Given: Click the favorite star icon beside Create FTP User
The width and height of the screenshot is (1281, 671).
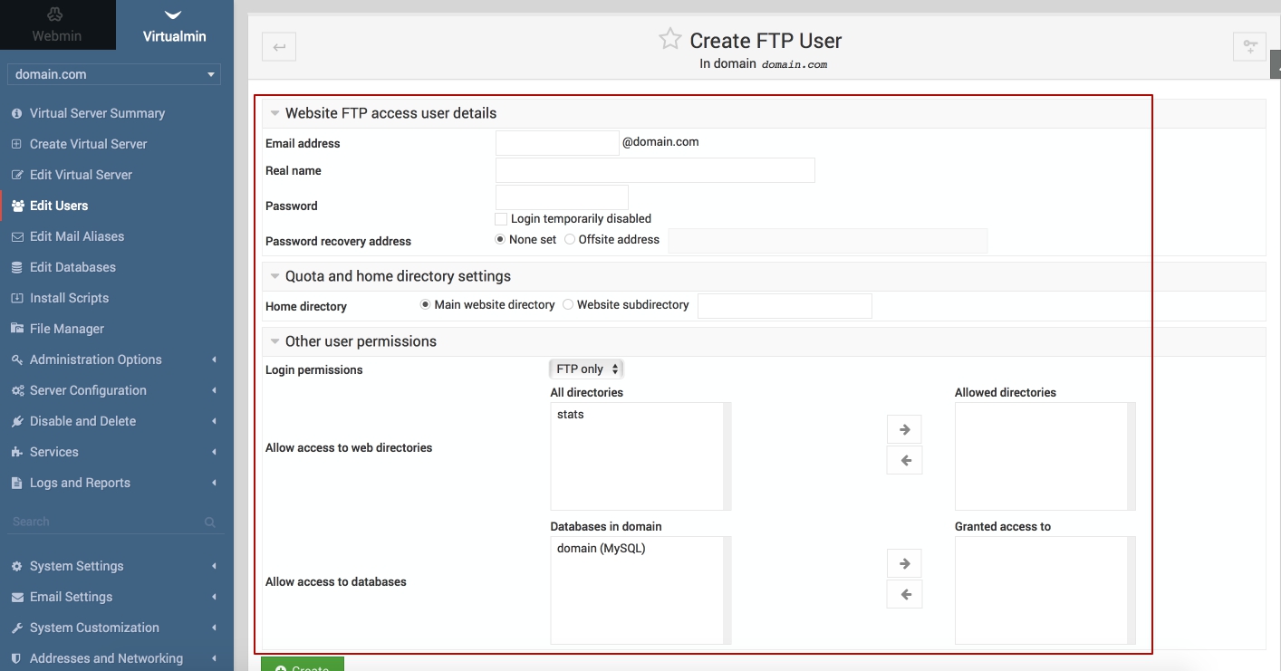Looking at the screenshot, I should 669,39.
